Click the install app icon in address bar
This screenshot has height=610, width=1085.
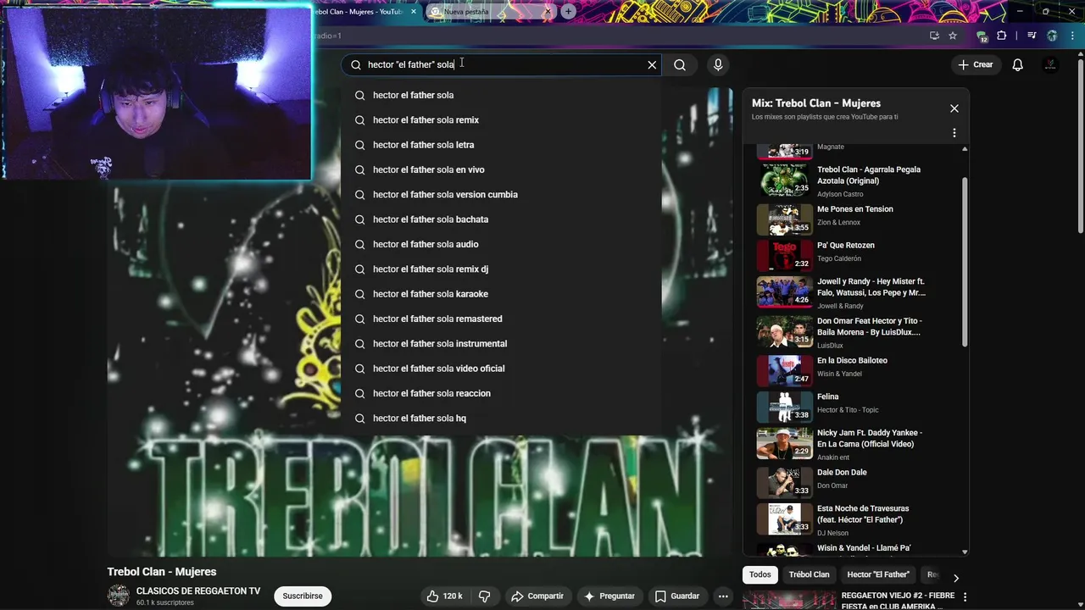tap(934, 36)
